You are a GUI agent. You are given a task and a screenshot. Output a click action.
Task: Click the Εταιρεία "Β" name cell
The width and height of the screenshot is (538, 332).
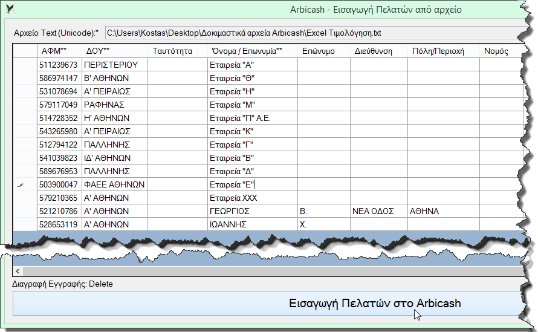coord(253,158)
